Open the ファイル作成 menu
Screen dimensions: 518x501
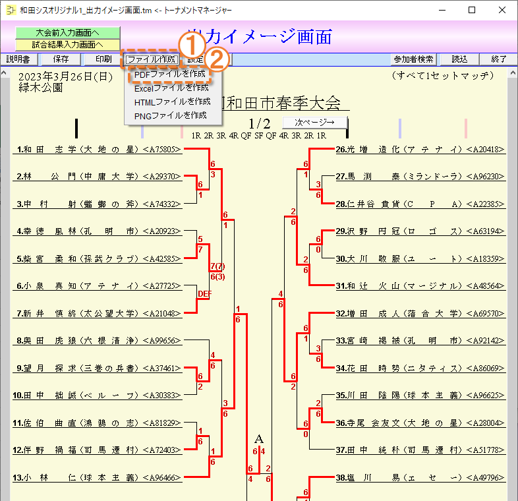(152, 59)
